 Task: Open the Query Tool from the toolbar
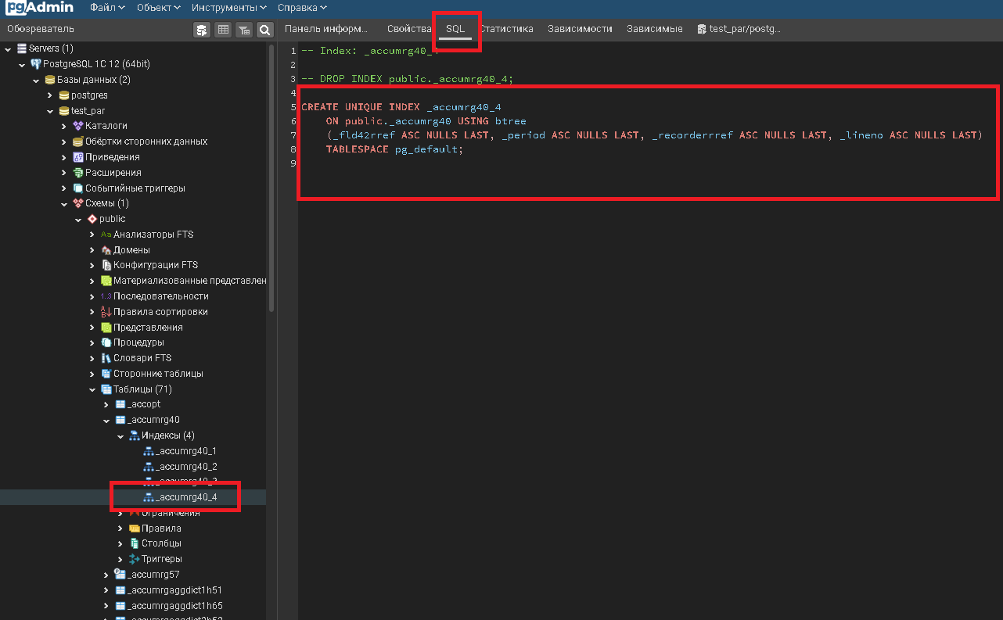202,29
